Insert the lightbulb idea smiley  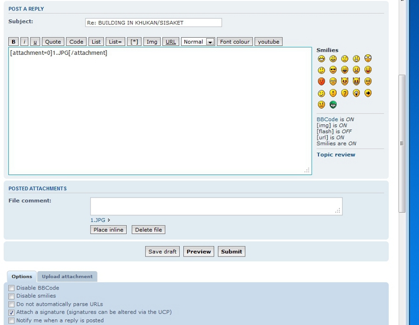(357, 94)
